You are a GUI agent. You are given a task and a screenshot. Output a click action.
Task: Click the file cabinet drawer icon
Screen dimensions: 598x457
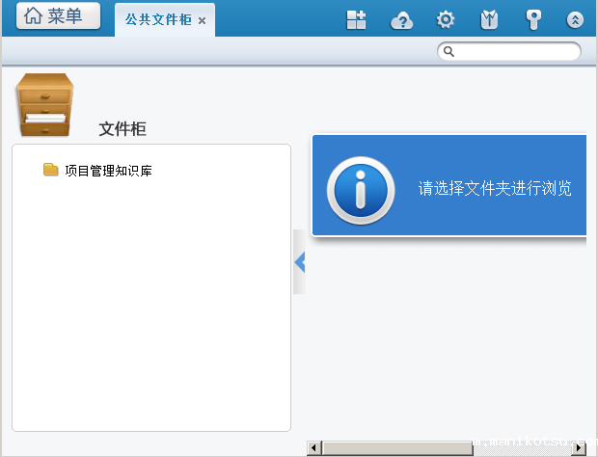(x=44, y=105)
